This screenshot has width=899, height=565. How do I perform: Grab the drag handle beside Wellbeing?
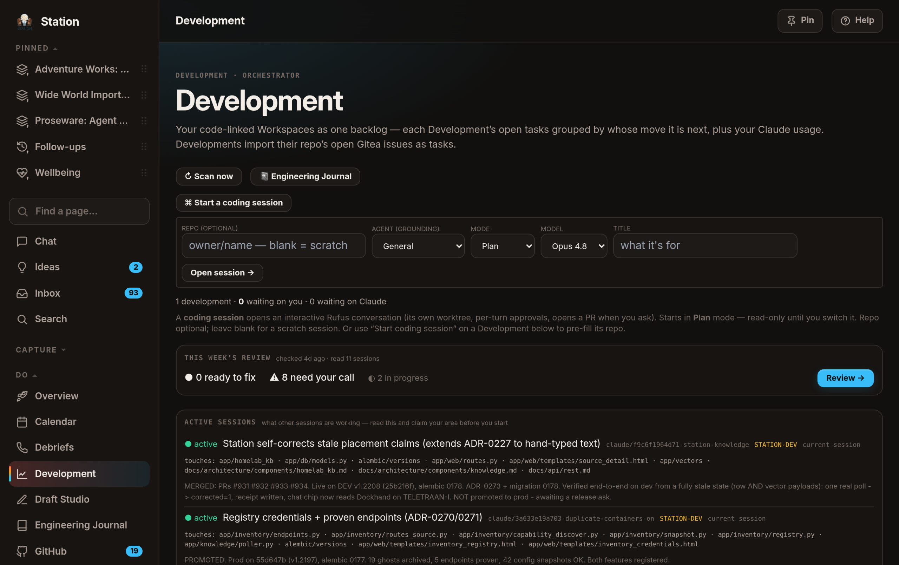144,172
